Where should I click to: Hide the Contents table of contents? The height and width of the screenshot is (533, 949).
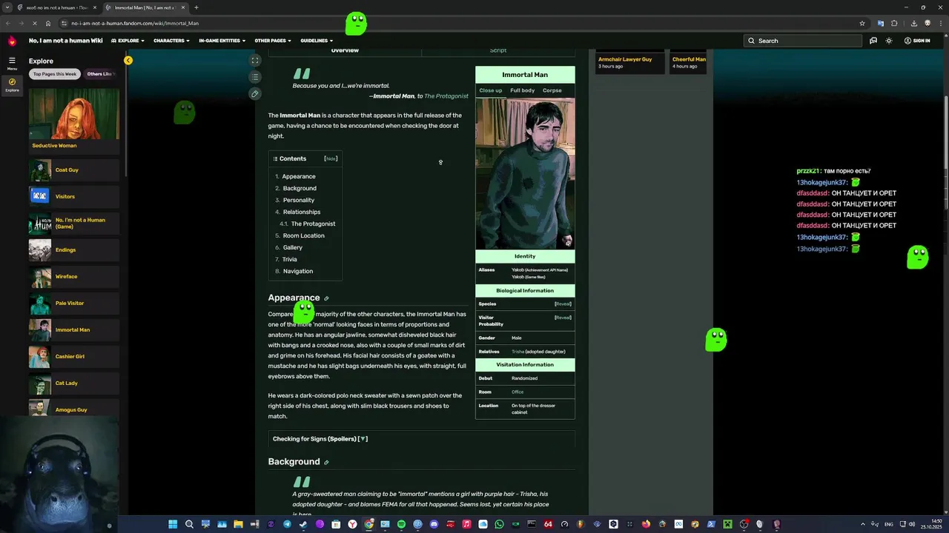[x=331, y=158]
